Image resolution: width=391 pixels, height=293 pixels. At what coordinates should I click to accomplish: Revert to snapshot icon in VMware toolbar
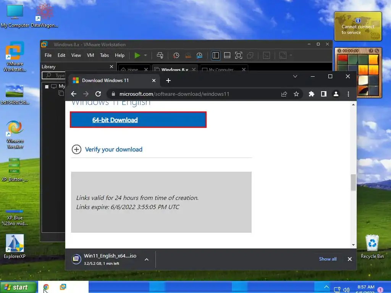click(x=188, y=55)
